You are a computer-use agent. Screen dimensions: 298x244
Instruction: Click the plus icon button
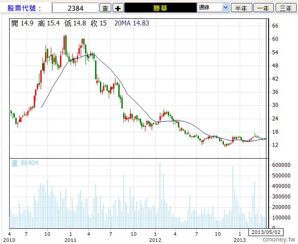pos(118,8)
